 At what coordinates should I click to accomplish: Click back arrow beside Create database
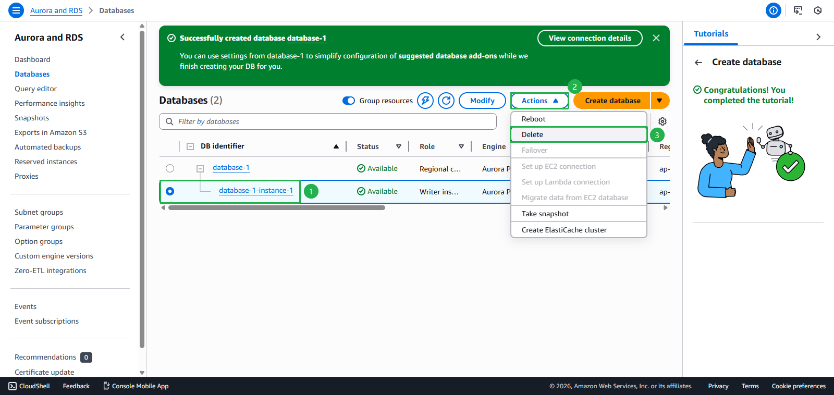(x=698, y=63)
